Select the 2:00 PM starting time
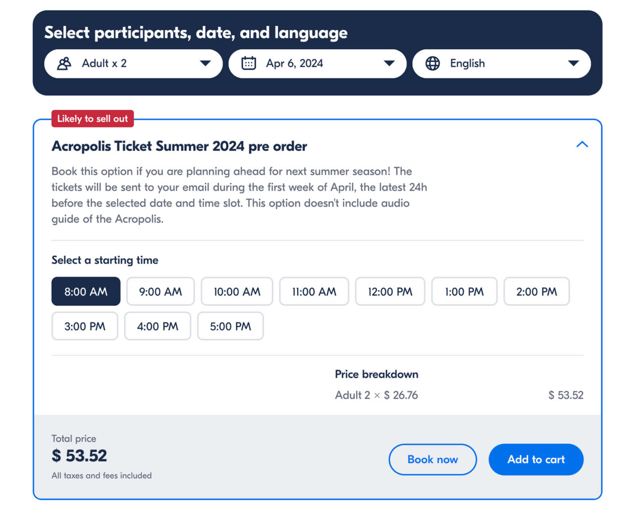 536,292
